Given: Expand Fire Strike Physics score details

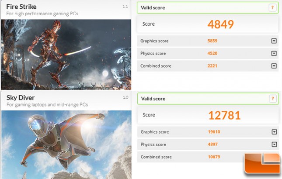Looking at the screenshot, I should coord(274,53).
